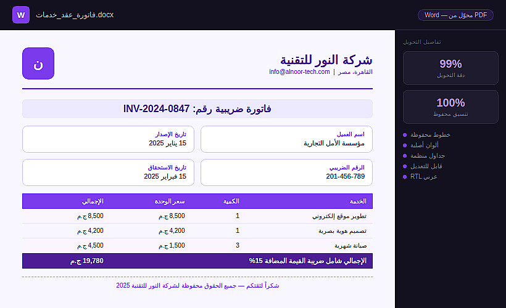Screen dimensions: 506x308
Task: Open the info@alnoor-tech.com email link
Action: pos(299,72)
